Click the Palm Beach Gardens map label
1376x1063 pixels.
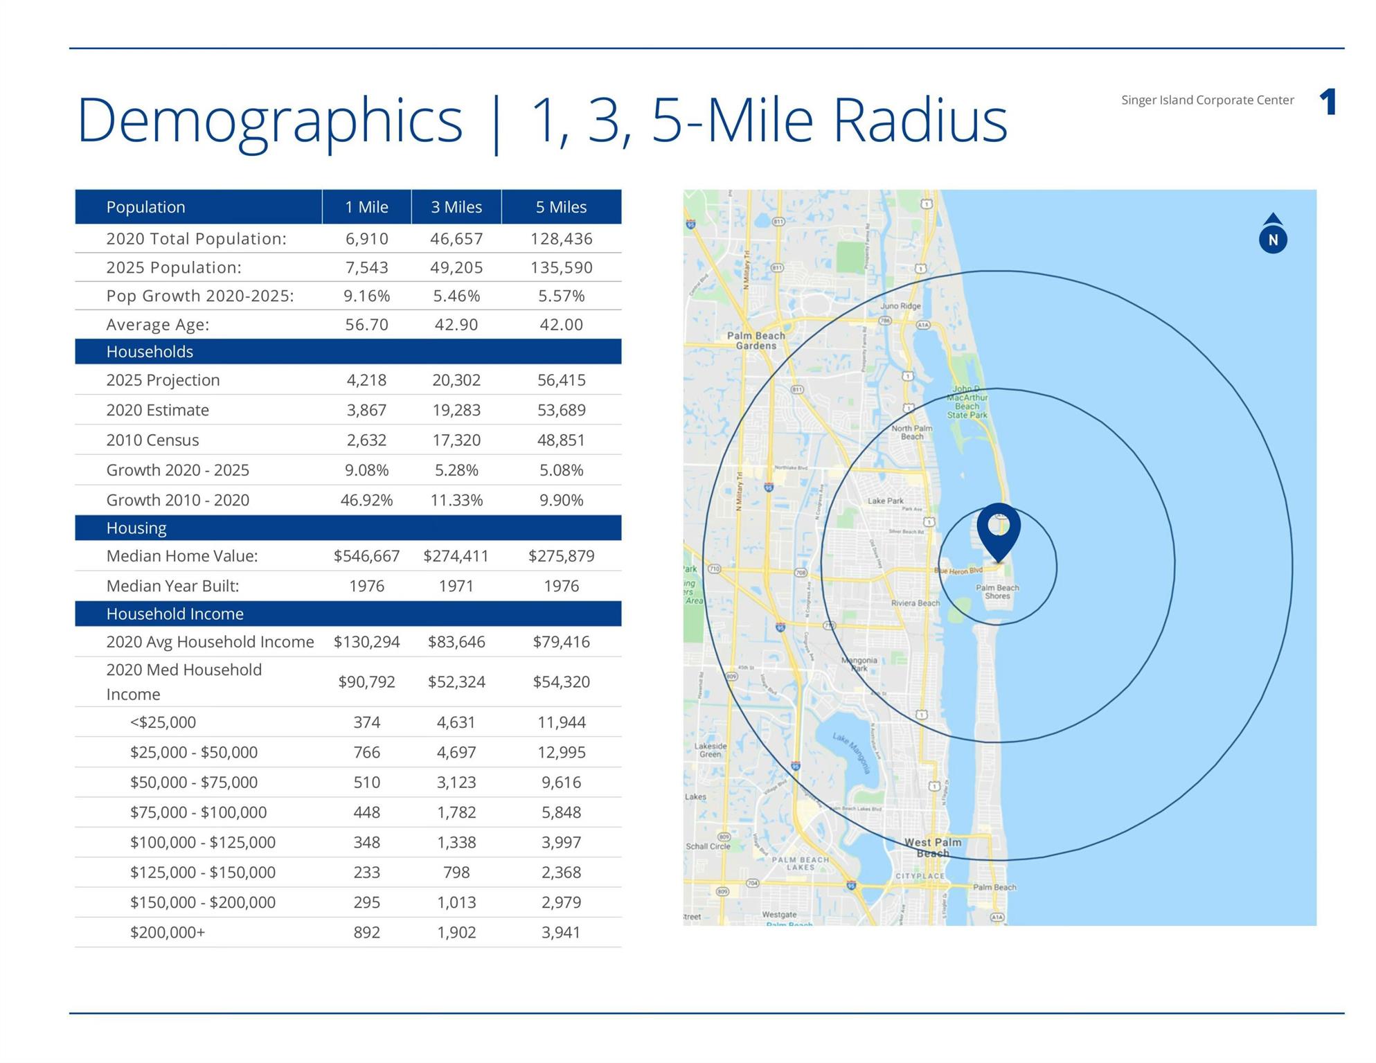pos(756,340)
